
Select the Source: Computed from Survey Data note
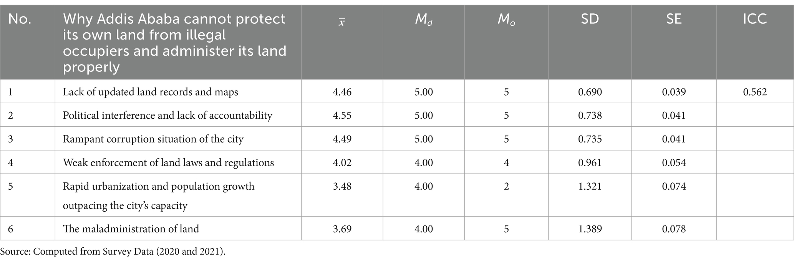(x=113, y=252)
